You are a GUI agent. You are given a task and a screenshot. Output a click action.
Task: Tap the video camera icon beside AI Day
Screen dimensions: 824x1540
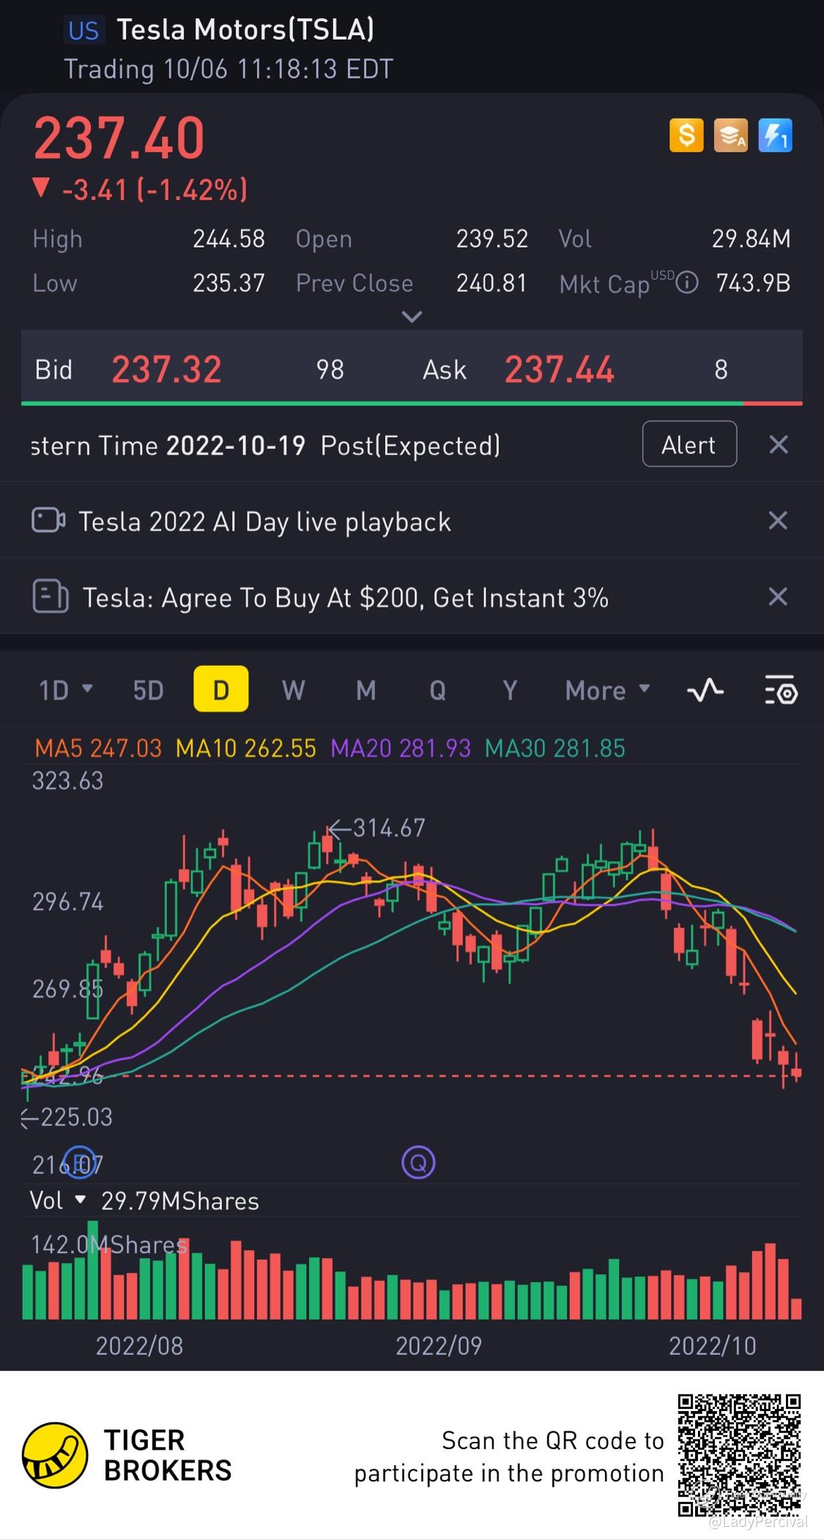(x=48, y=521)
